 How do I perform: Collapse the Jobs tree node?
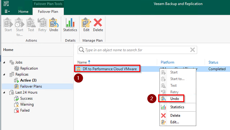[x=4, y=62]
